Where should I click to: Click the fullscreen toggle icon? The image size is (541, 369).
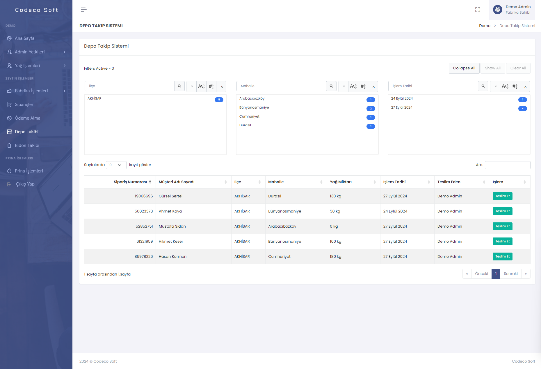[478, 10]
